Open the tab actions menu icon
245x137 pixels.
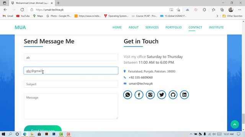(5, 3)
